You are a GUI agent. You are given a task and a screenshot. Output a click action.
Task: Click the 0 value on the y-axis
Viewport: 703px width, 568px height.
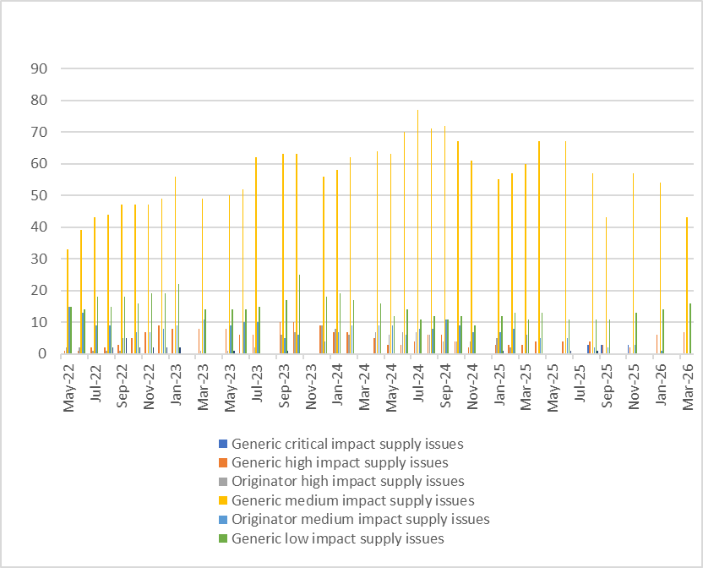(43, 354)
